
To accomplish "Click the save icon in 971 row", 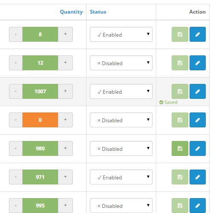I will [180, 177].
